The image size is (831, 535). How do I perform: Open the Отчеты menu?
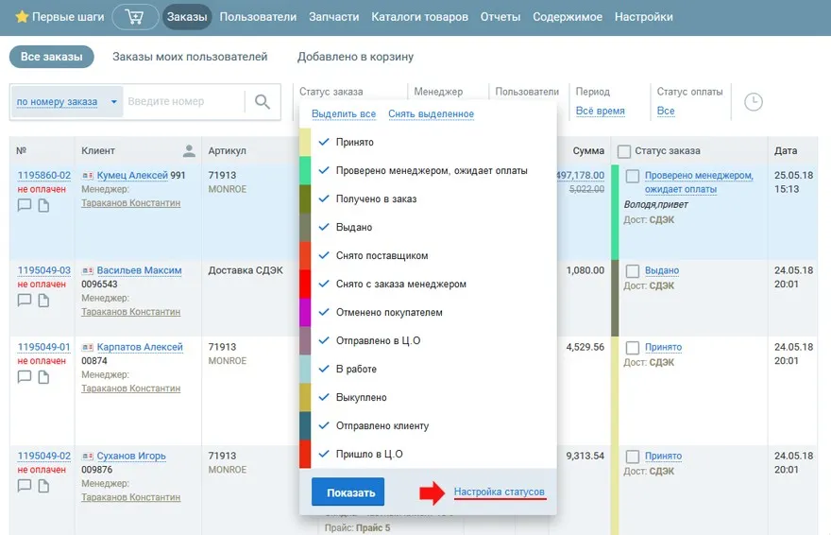tap(500, 17)
